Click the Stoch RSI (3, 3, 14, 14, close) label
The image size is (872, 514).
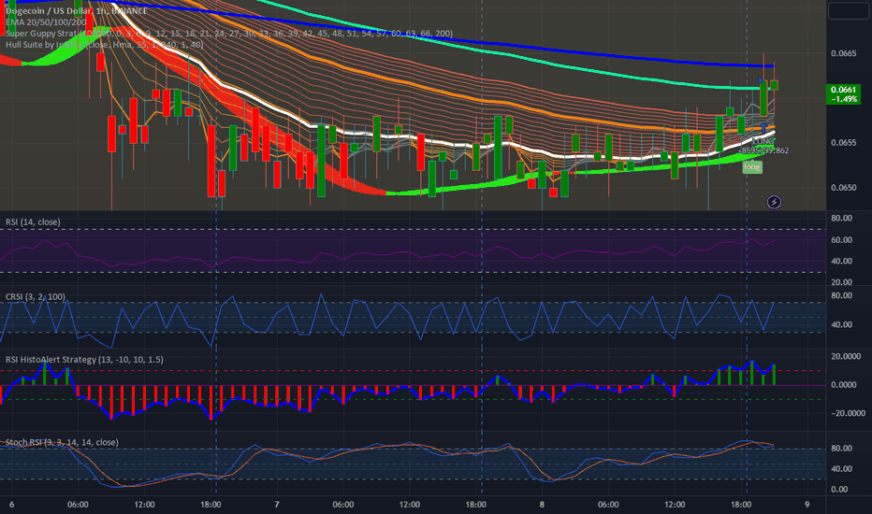tap(62, 442)
